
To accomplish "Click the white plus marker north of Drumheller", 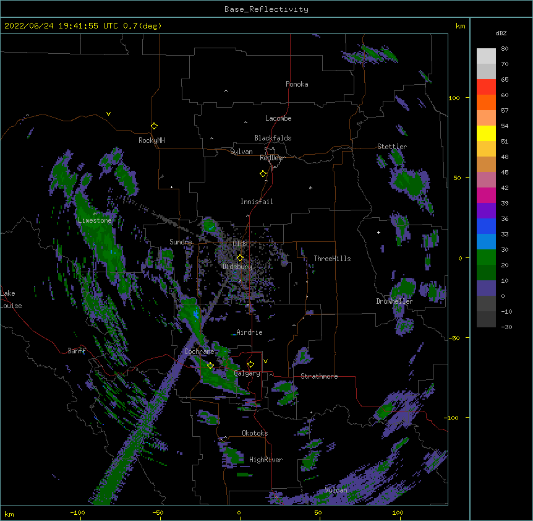I will [378, 232].
